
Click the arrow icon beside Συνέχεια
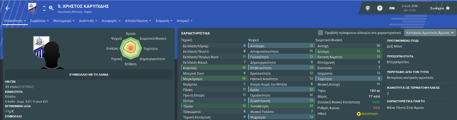coord(448,8)
